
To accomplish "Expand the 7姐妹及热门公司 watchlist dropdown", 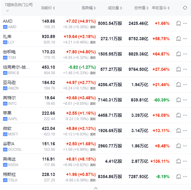I will 8,11.
